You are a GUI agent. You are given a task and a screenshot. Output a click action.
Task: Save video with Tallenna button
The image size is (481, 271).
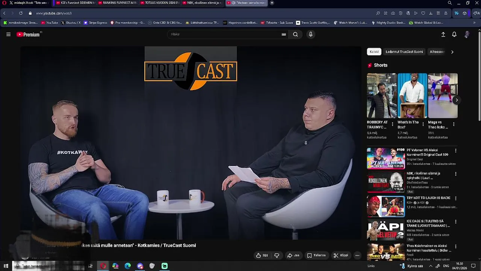[x=316, y=255]
